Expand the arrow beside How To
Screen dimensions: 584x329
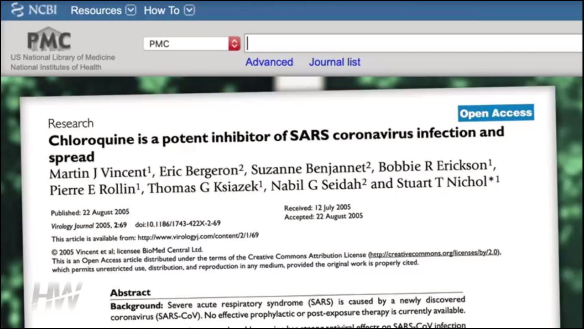190,10
